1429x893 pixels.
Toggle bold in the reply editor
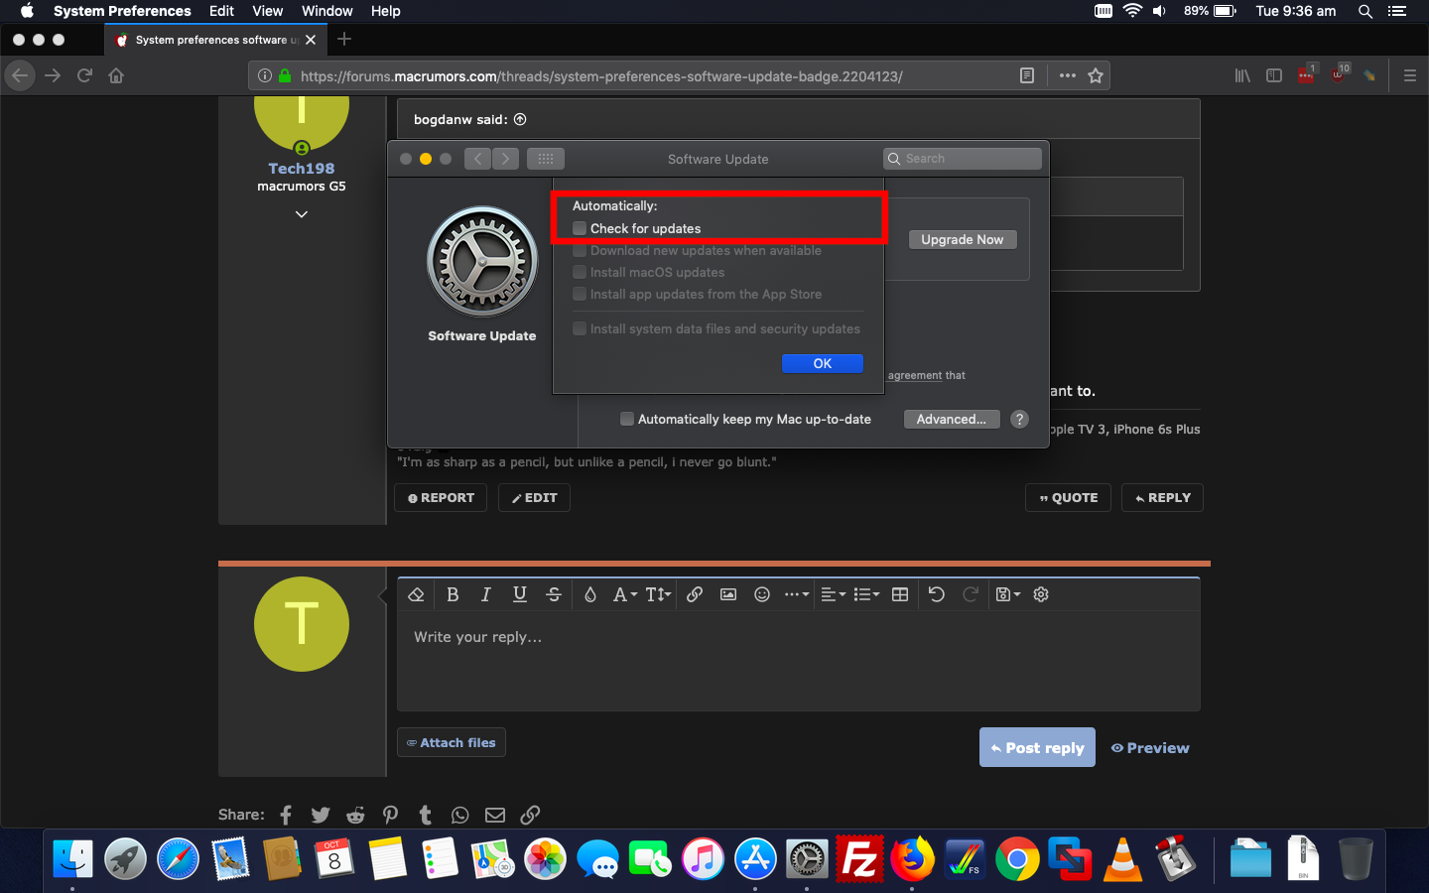tap(453, 594)
